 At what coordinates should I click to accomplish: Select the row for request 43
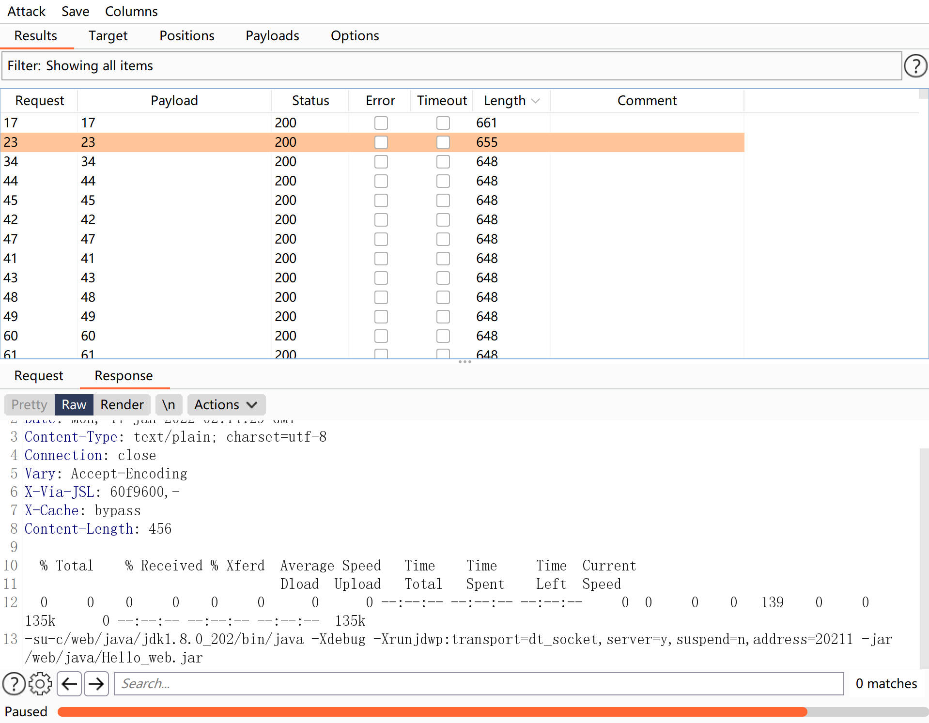point(372,278)
